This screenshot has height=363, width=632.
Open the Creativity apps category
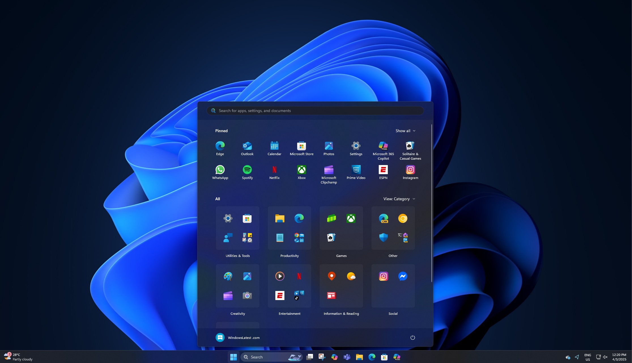pos(238,286)
